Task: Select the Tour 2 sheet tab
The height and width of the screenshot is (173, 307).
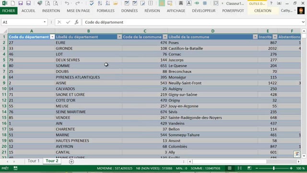Action: pos(52,161)
